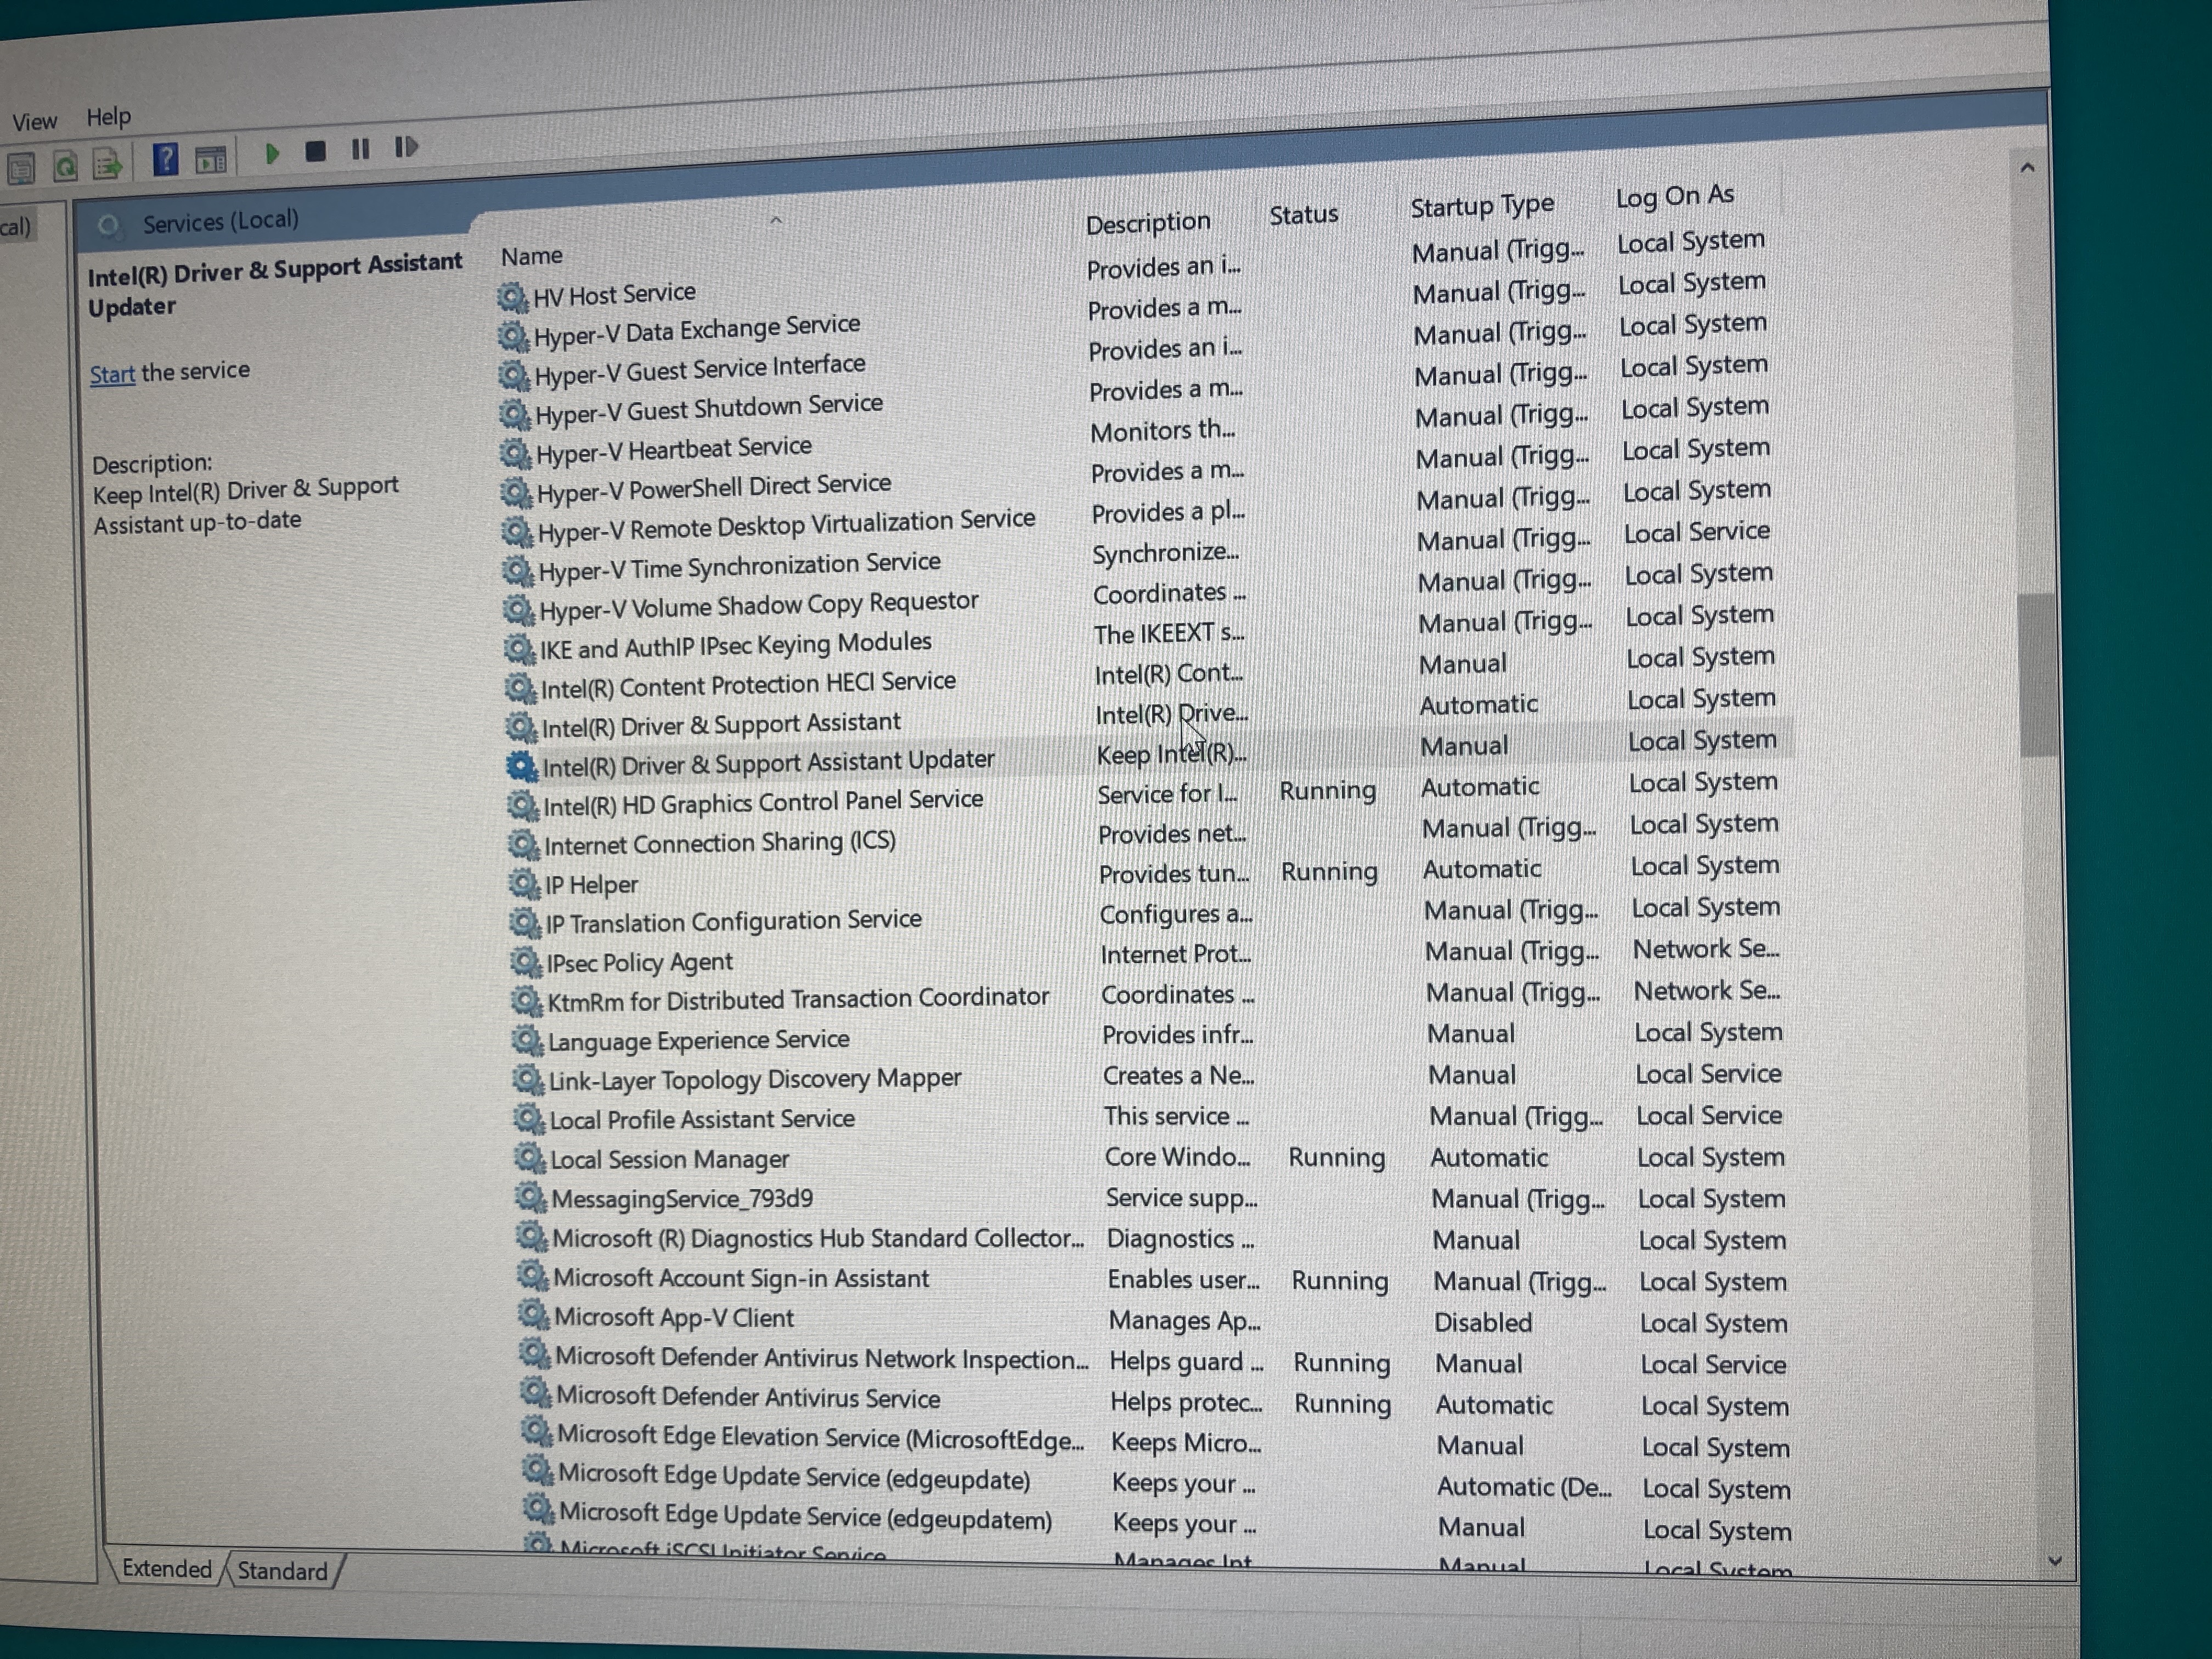Click gear icon of Intel(R) Driver & Support Assistant Updater

point(521,766)
